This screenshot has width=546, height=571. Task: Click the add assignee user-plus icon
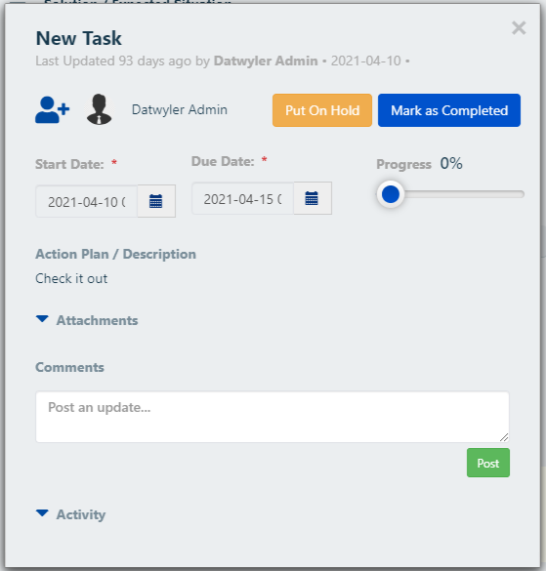tap(53, 110)
